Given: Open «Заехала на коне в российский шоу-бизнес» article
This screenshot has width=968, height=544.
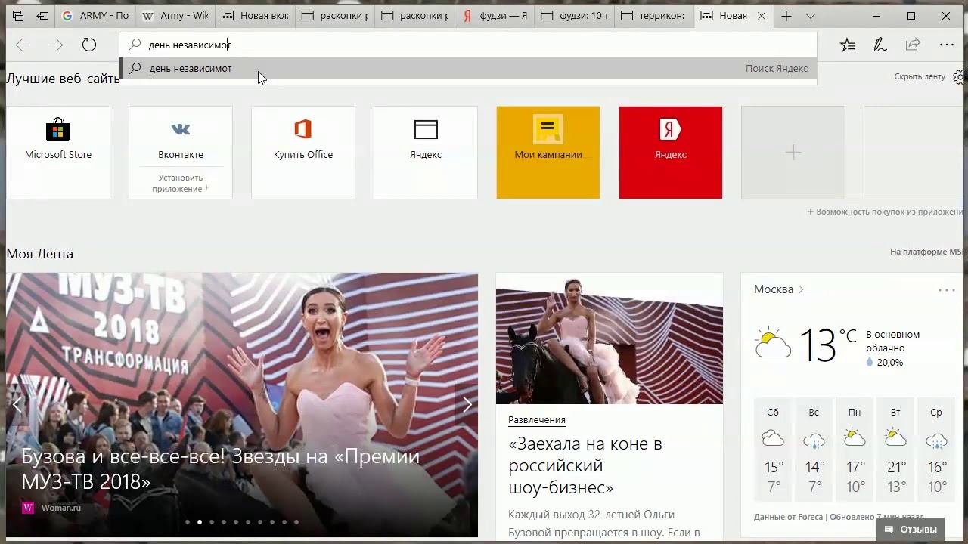Looking at the screenshot, I should [x=585, y=465].
